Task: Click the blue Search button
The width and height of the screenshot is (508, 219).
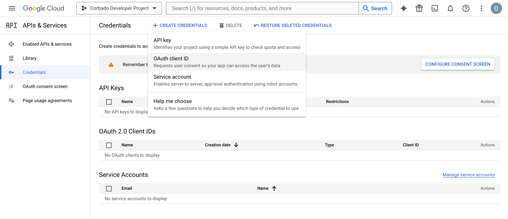Action: 375,8
